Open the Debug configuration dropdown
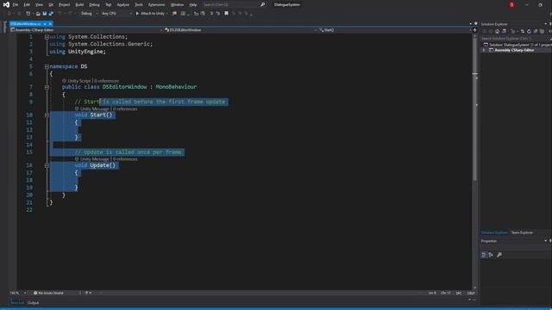Image resolution: width=552 pixels, height=310 pixels. [x=90, y=14]
